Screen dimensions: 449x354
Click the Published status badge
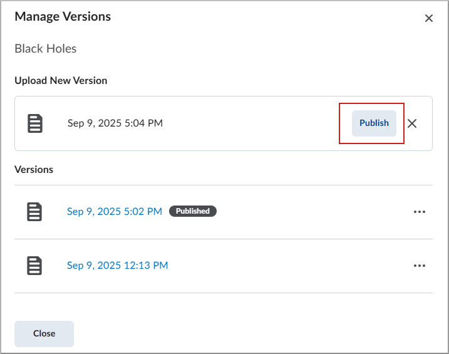193,212
